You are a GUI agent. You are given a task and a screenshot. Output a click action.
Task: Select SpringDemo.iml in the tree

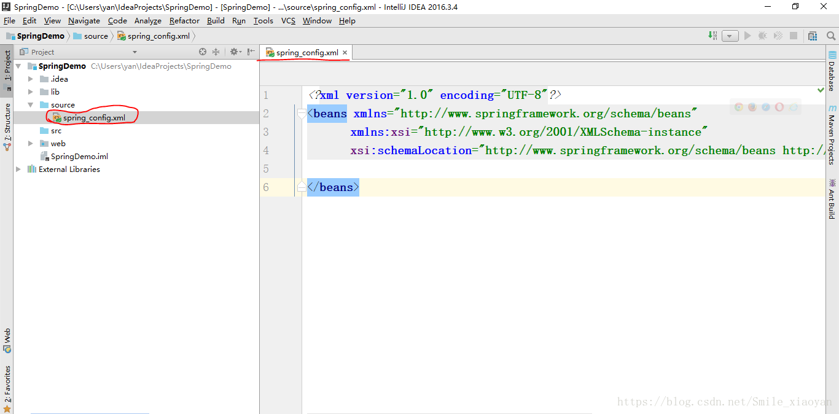(x=79, y=157)
